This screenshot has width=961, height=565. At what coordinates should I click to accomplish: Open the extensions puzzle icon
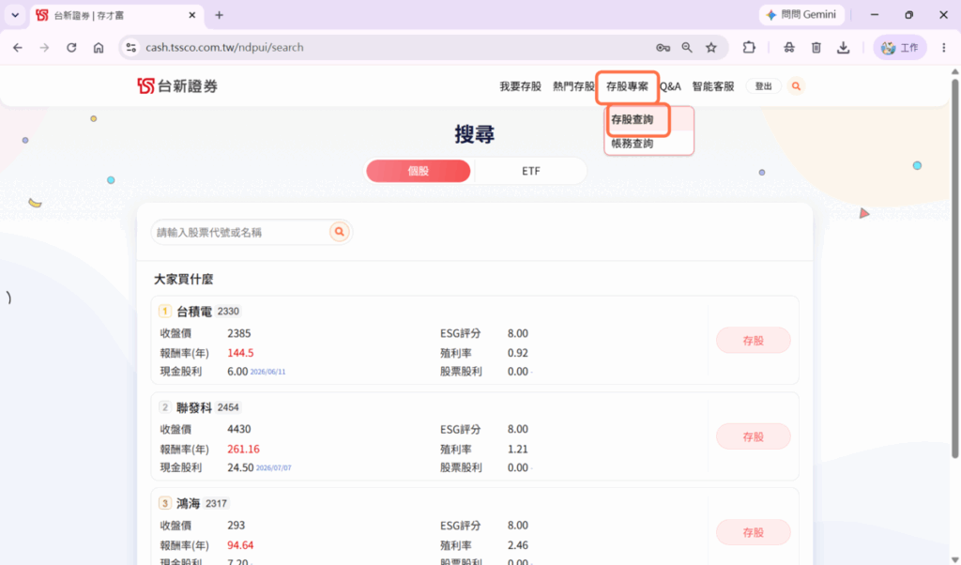(x=749, y=47)
